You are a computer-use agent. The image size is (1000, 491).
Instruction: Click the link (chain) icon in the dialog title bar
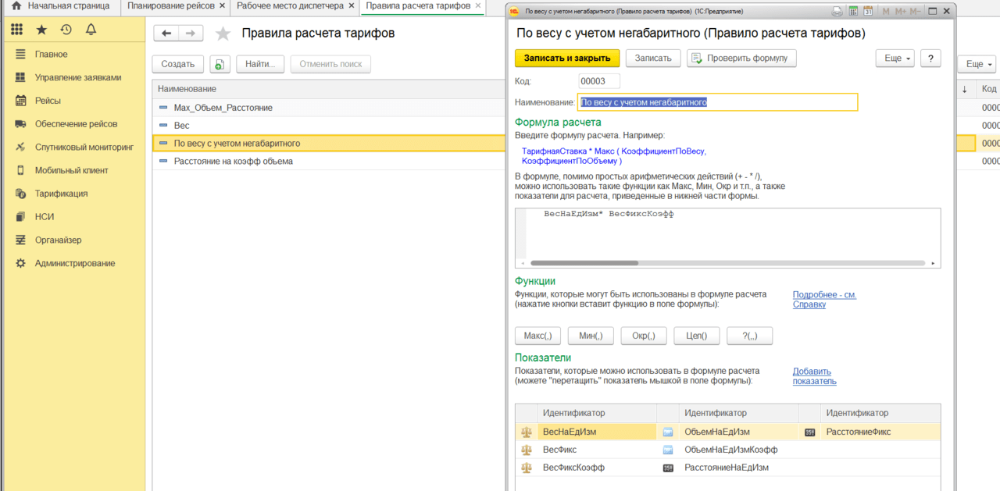click(x=837, y=12)
